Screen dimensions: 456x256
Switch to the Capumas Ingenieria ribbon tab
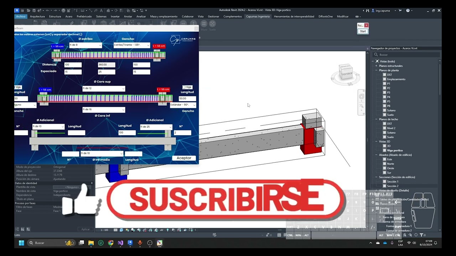tap(258, 16)
